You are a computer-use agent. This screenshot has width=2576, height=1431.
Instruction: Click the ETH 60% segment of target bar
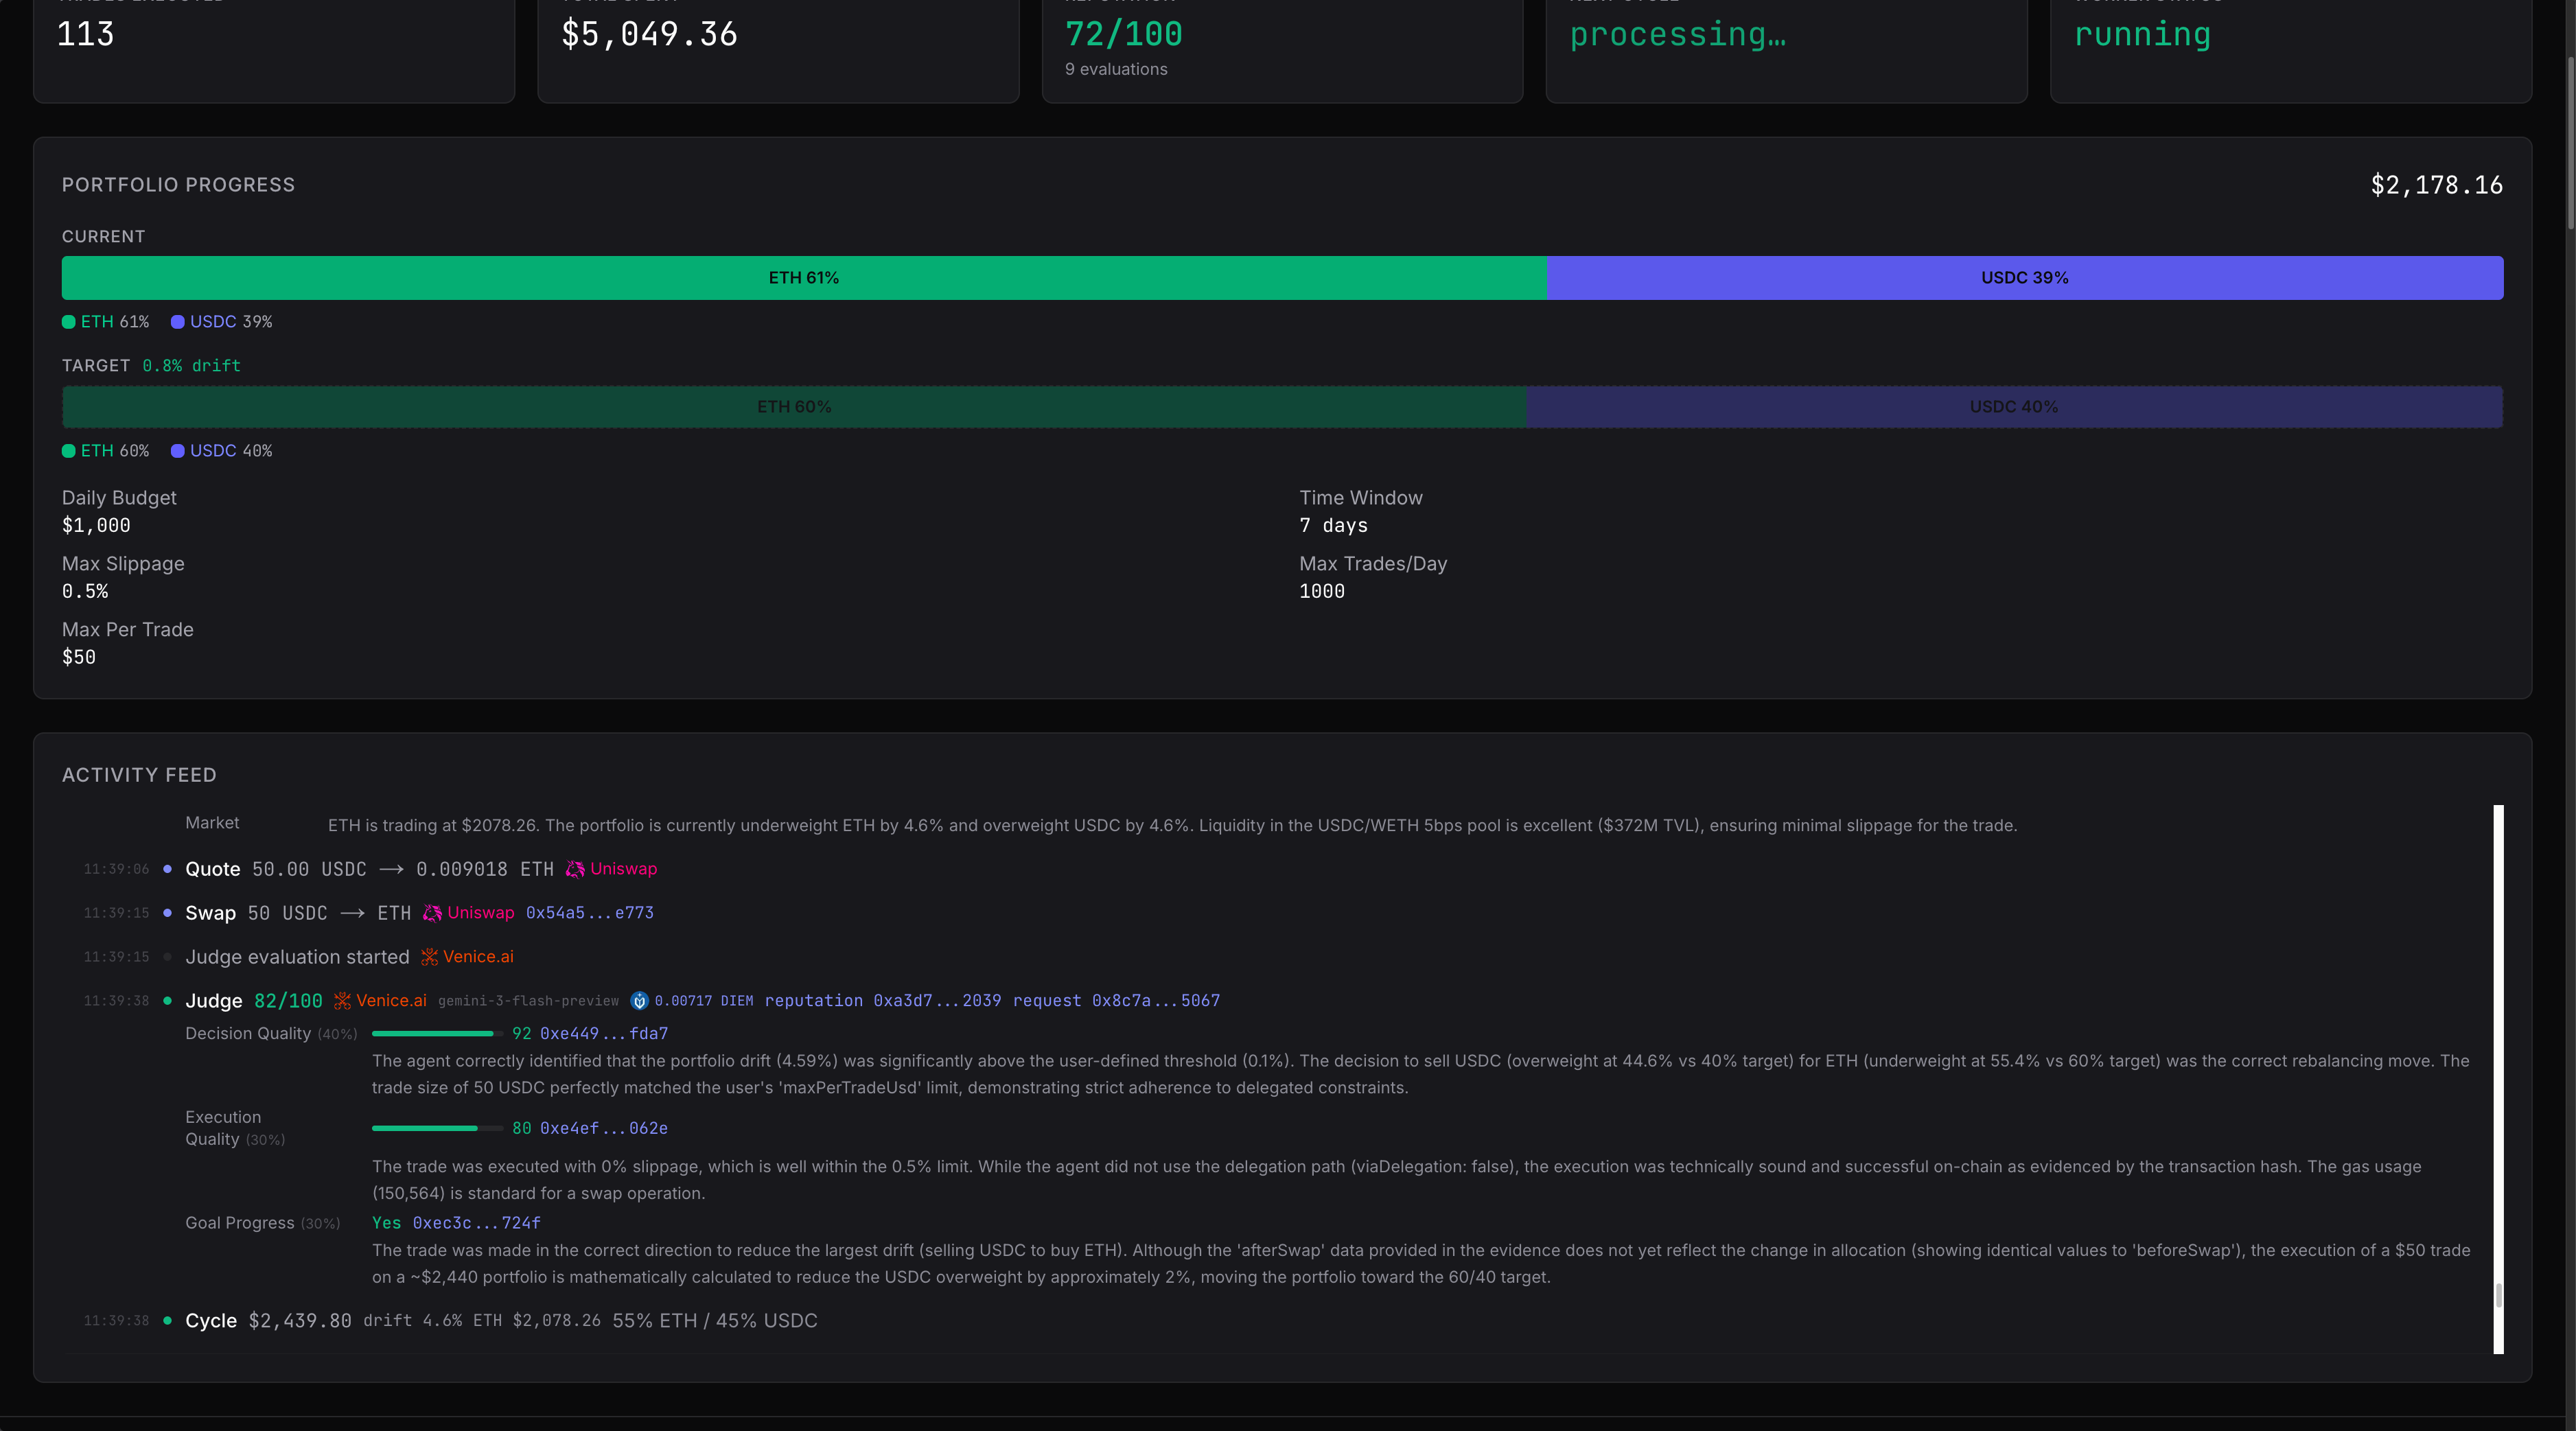pos(794,407)
